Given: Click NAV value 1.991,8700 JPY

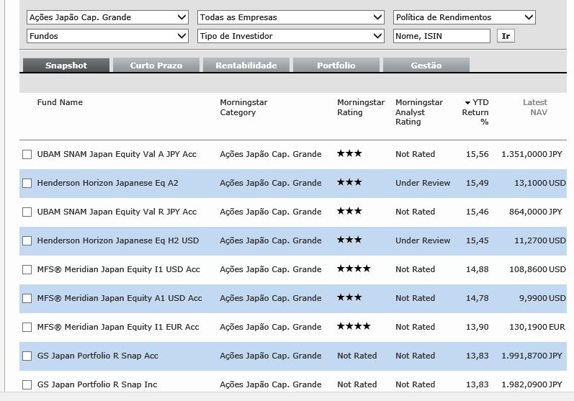Looking at the screenshot, I should (532, 356).
